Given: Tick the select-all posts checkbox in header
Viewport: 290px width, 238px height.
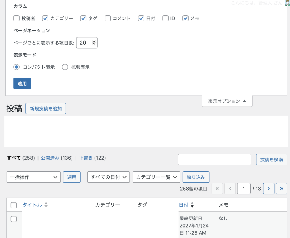Looking at the screenshot, I should pos(14,205).
